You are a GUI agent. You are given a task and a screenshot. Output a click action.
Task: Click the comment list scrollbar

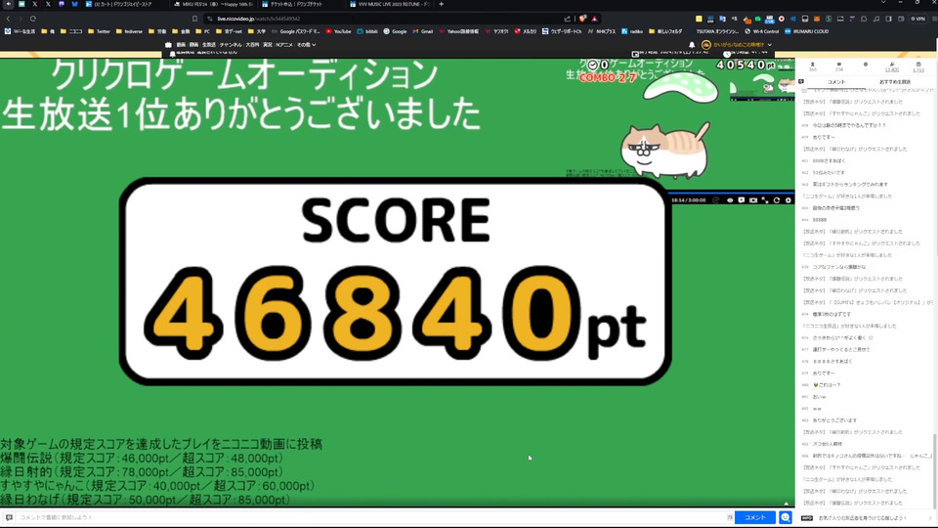[934, 470]
